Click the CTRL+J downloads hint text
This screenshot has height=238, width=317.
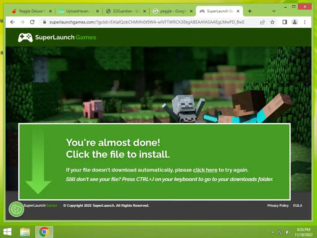(x=169, y=179)
